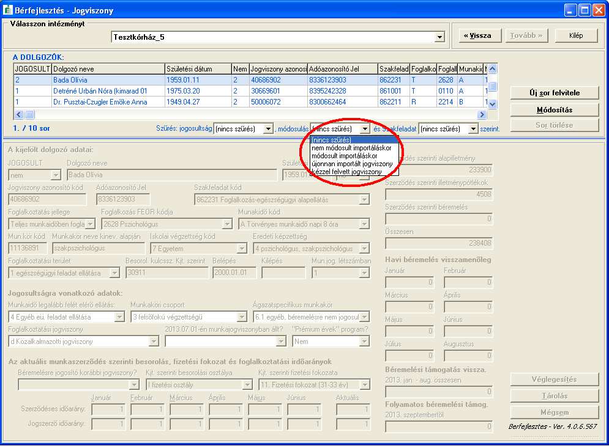
Task: Click the table's vertical scrollbar up arrow
Action: tap(493, 69)
